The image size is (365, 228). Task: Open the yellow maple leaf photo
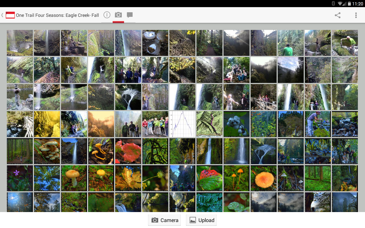tap(128, 178)
